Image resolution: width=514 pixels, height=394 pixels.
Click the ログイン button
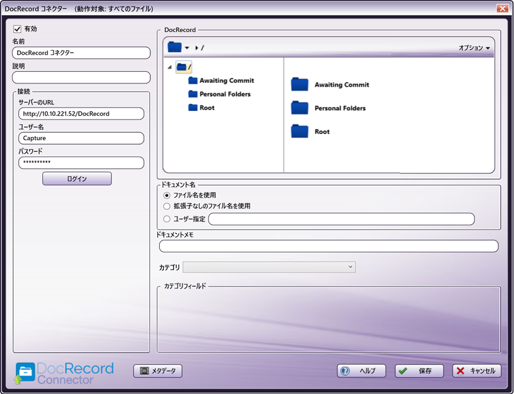(x=77, y=179)
